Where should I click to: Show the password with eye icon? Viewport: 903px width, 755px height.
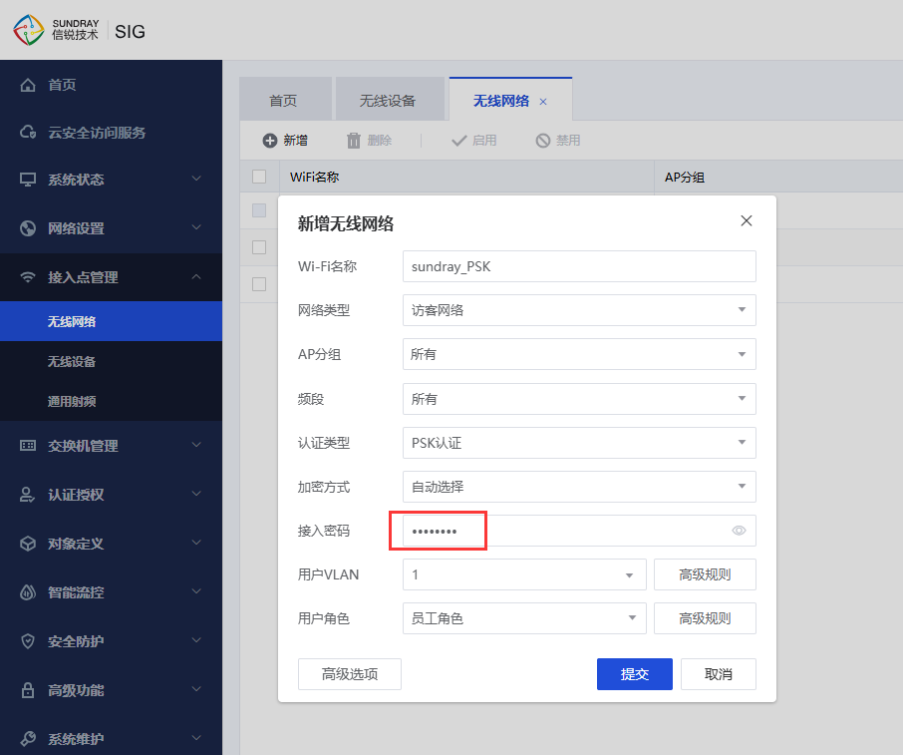point(739,531)
